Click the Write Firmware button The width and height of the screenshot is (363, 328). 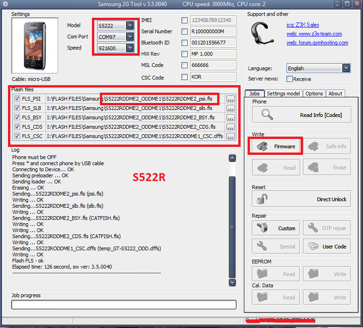(x=275, y=146)
